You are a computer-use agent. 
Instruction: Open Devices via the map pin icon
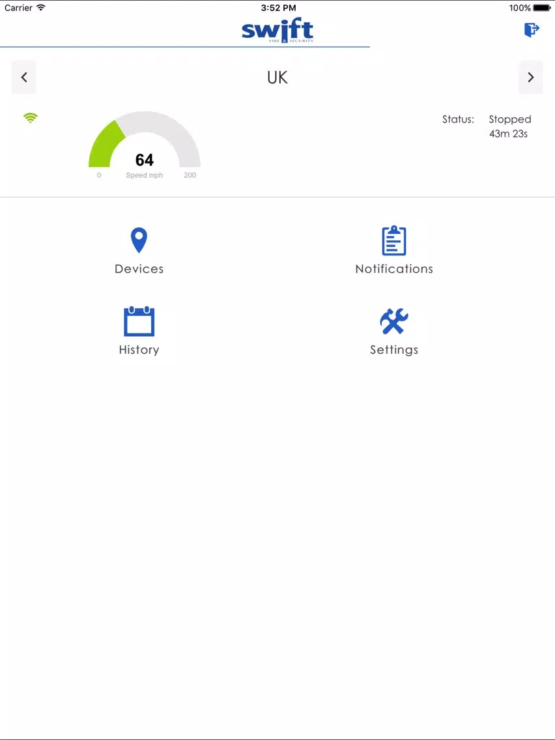[x=139, y=240]
